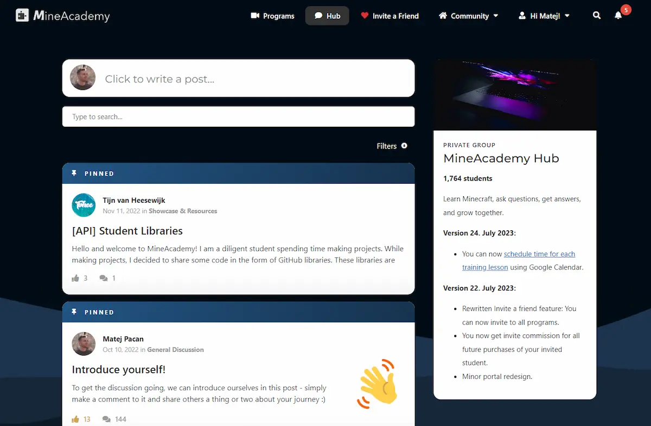Click the red notification count badge
651x426 pixels.
(626, 10)
